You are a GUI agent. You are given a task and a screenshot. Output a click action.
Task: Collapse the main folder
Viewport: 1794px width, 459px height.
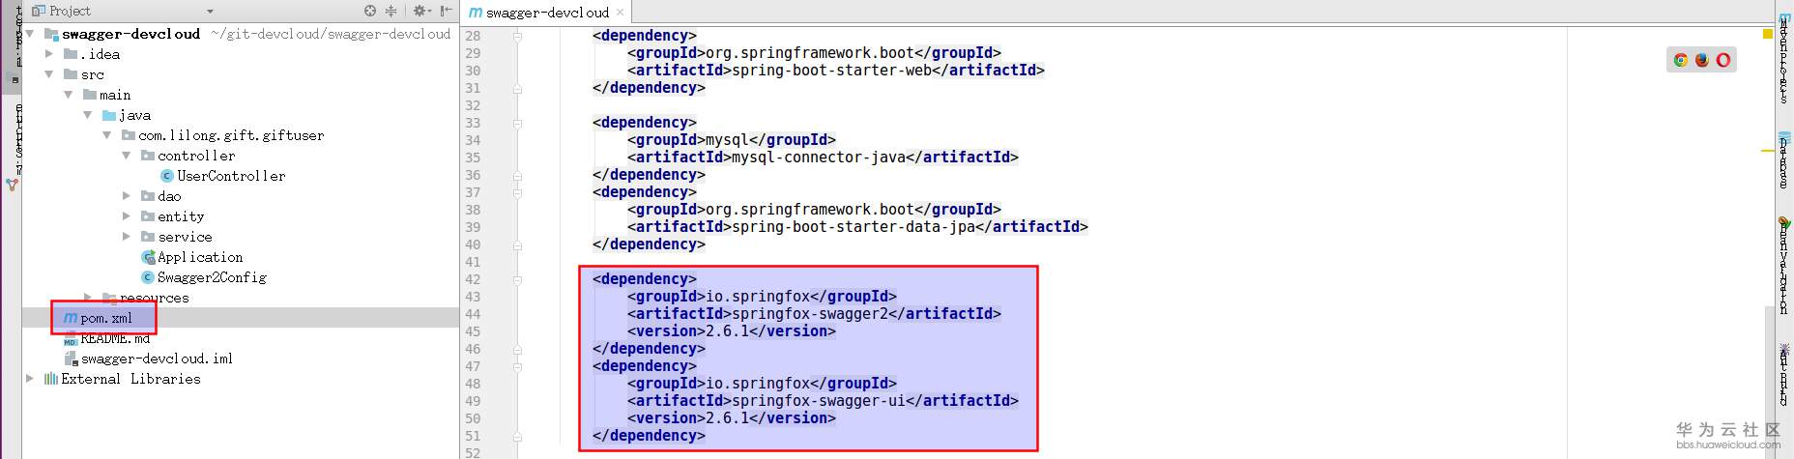click(x=69, y=95)
